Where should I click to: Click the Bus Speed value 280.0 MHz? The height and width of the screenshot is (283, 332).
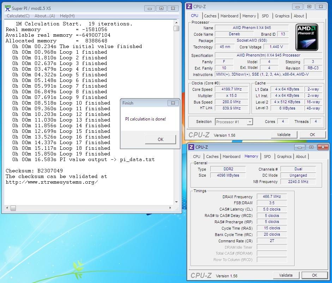231,102
